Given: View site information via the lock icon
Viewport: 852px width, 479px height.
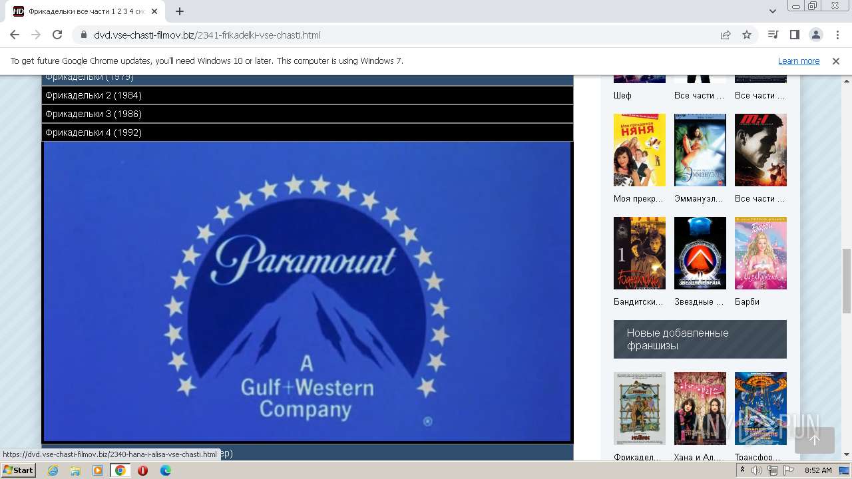Looking at the screenshot, I should [x=83, y=35].
